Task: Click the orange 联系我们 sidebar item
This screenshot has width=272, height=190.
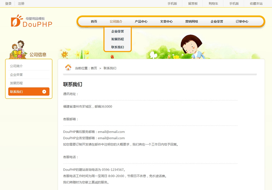Action: click(x=29, y=92)
